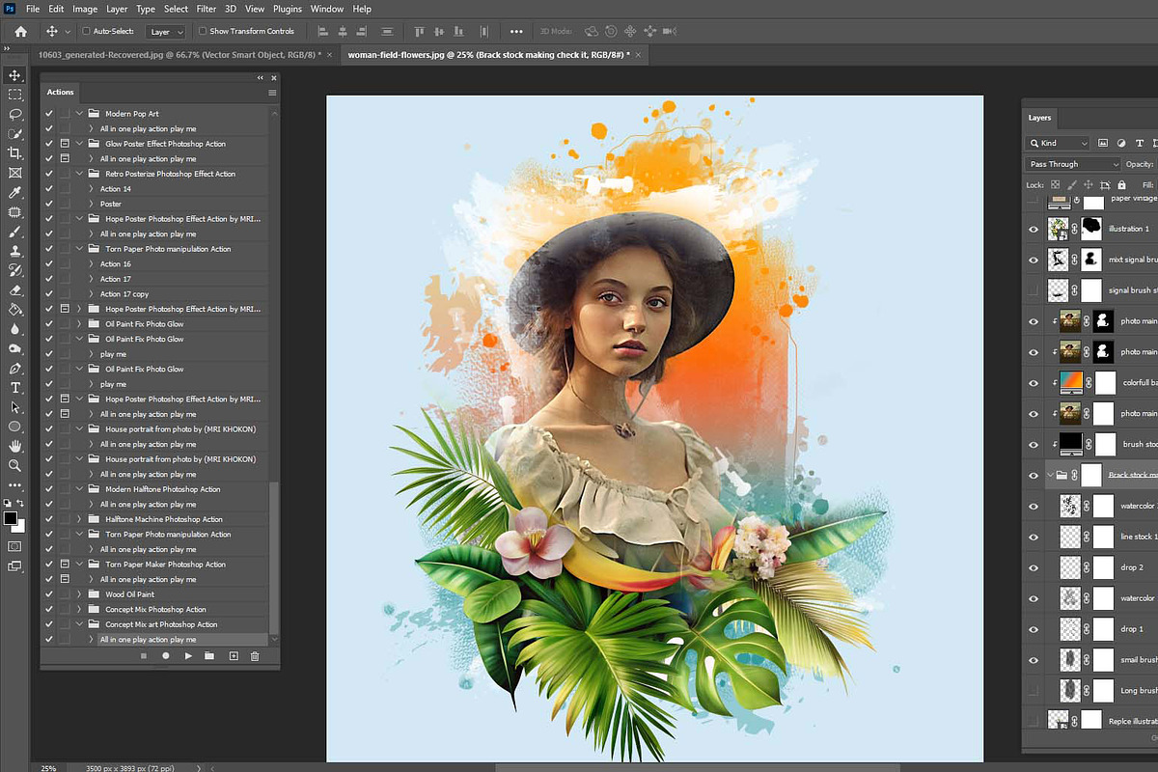
Task: Select the Eraser tool
Action: pyautogui.click(x=14, y=289)
